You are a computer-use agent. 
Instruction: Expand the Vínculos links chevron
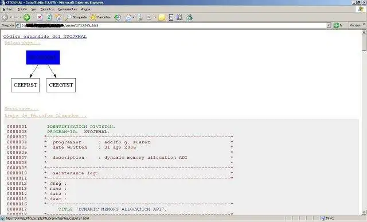[364, 25]
